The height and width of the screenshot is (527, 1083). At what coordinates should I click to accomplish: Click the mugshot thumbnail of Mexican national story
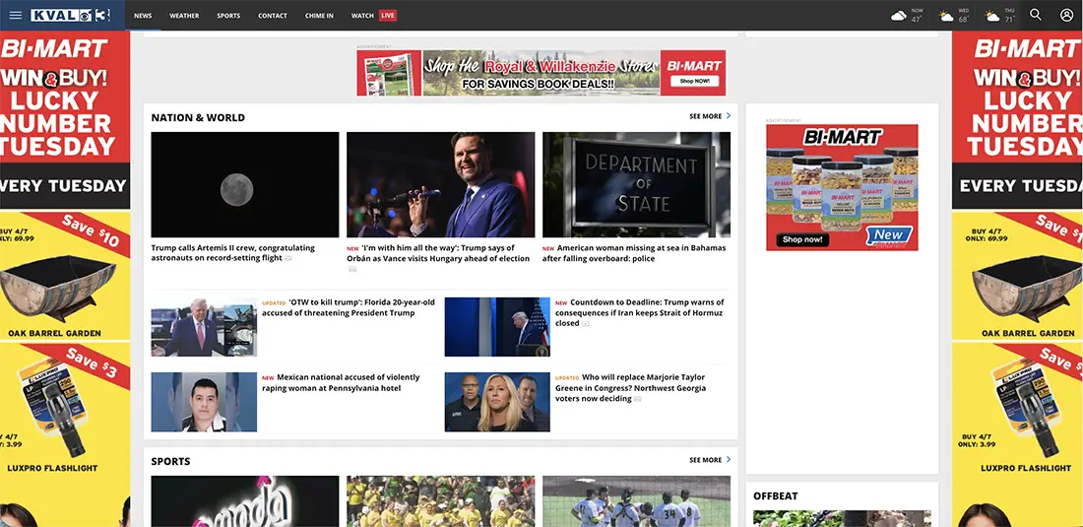(x=204, y=402)
